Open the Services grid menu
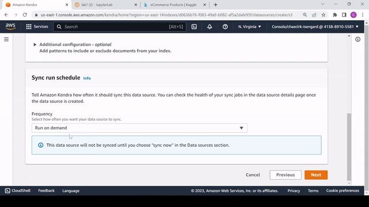The image size is (369, 207). click(37, 26)
